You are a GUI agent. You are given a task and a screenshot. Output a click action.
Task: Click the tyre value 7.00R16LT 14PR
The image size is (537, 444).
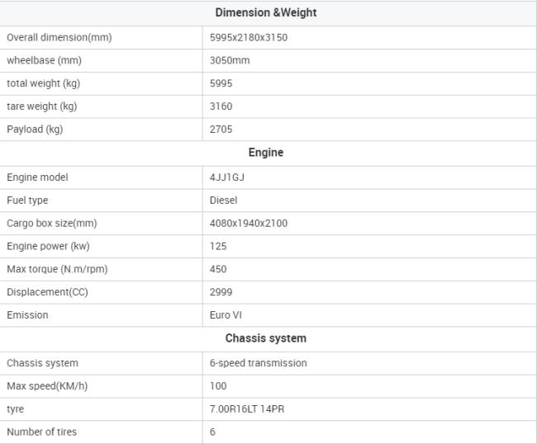click(x=247, y=409)
